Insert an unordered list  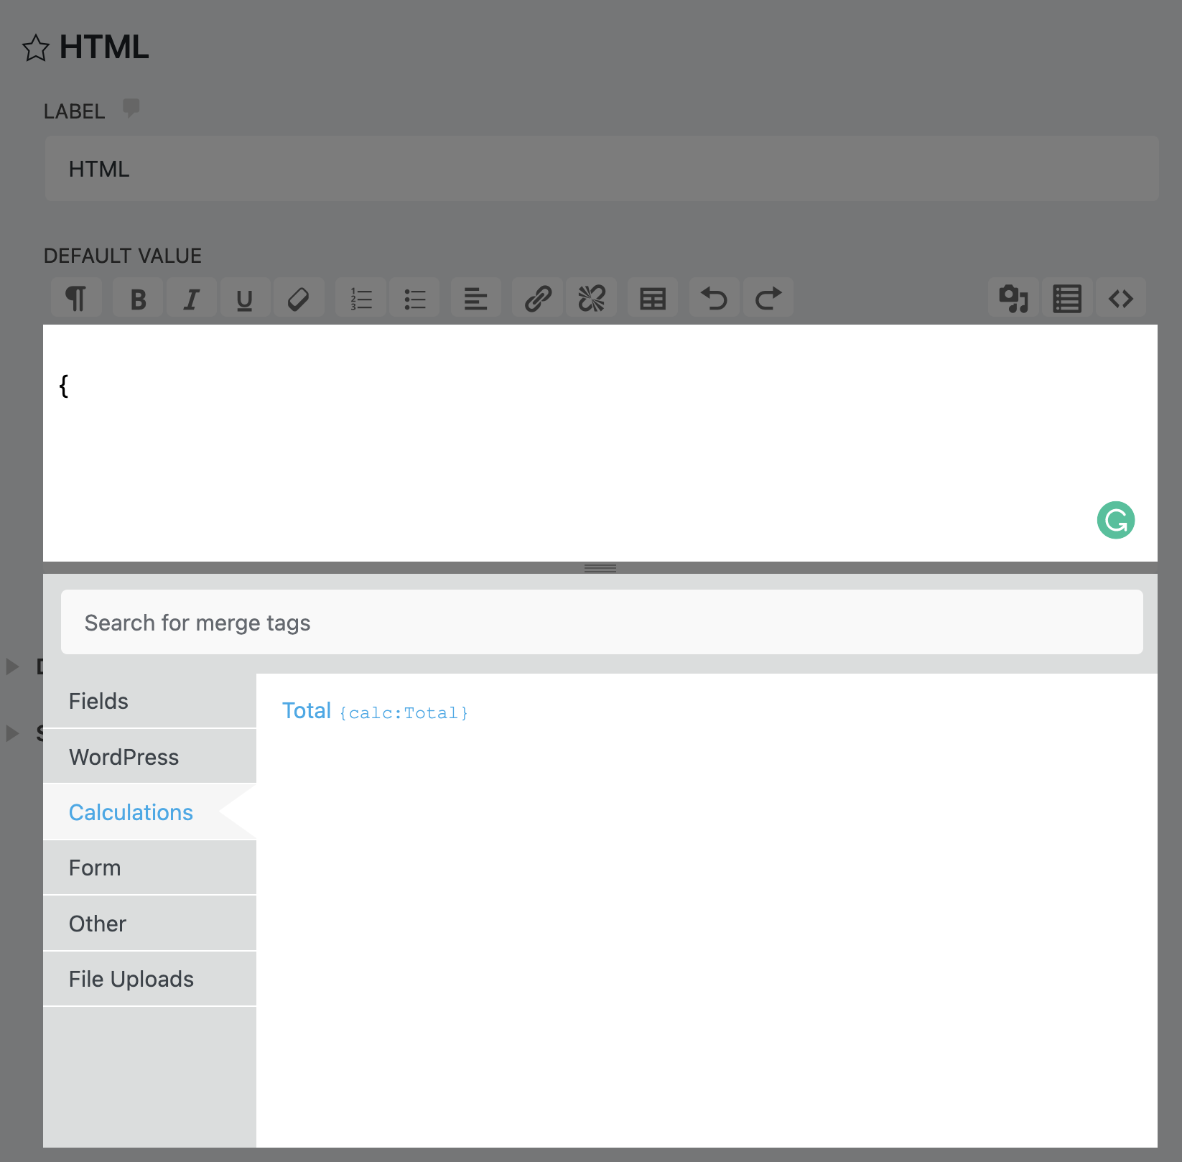[414, 297]
